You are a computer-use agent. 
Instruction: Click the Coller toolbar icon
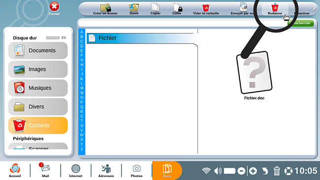pos(177,9)
